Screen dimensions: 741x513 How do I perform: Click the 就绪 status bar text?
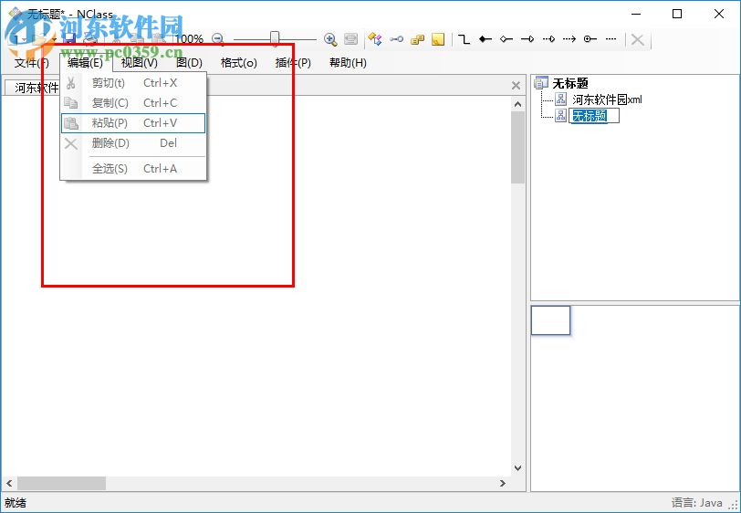16,503
